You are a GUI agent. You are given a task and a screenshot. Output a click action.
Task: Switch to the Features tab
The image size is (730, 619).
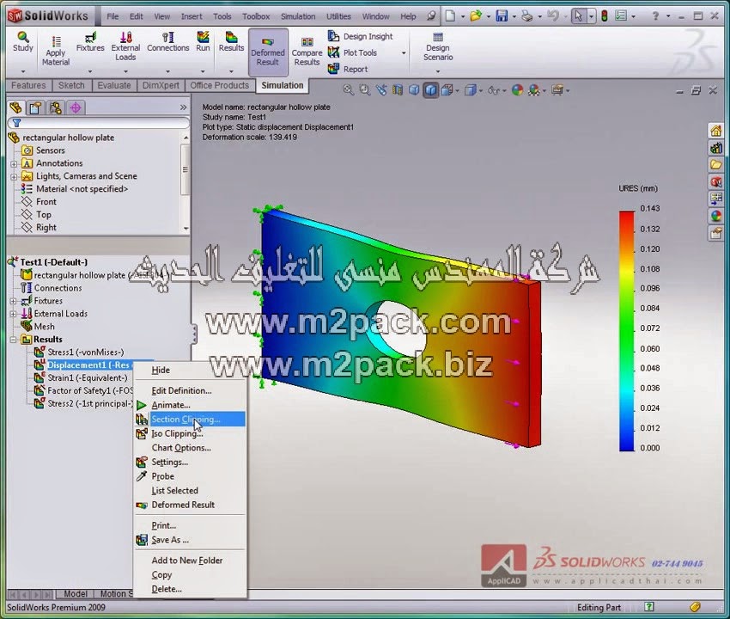28,85
